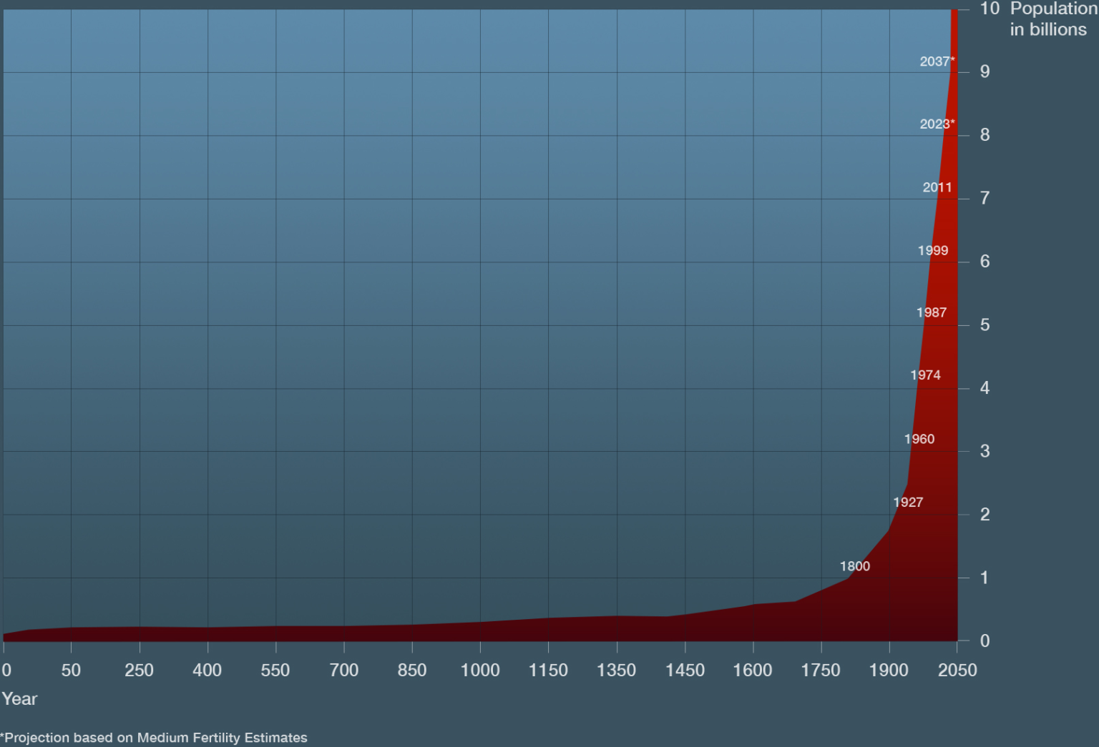Click the 10 billion population axis label
The image size is (1099, 747).
pos(990,9)
